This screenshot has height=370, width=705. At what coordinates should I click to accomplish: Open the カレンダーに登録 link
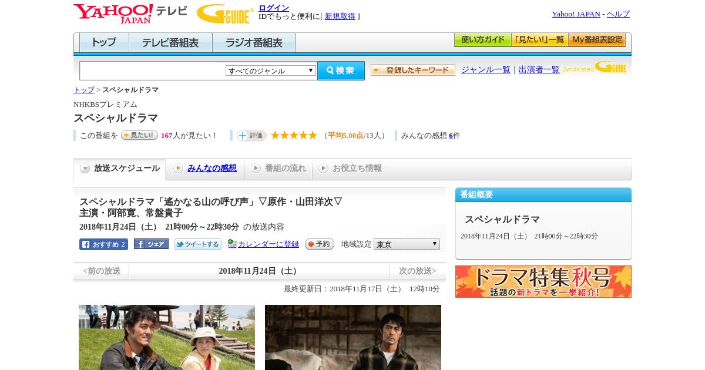[268, 244]
